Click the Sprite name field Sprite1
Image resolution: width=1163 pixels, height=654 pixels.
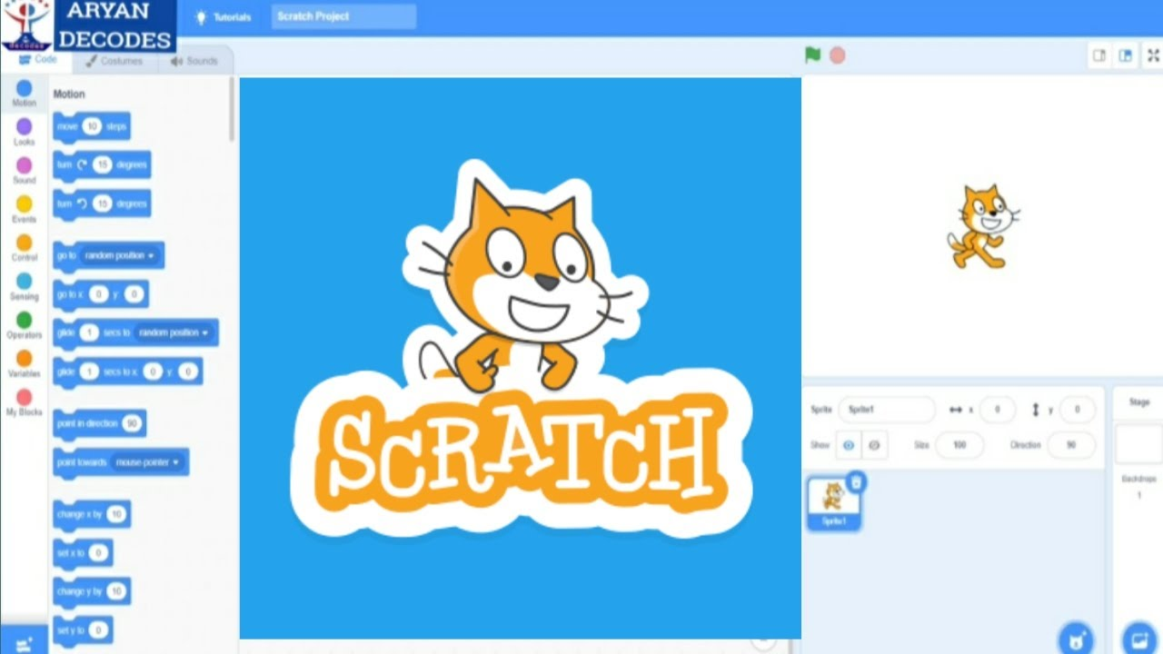[x=886, y=410]
